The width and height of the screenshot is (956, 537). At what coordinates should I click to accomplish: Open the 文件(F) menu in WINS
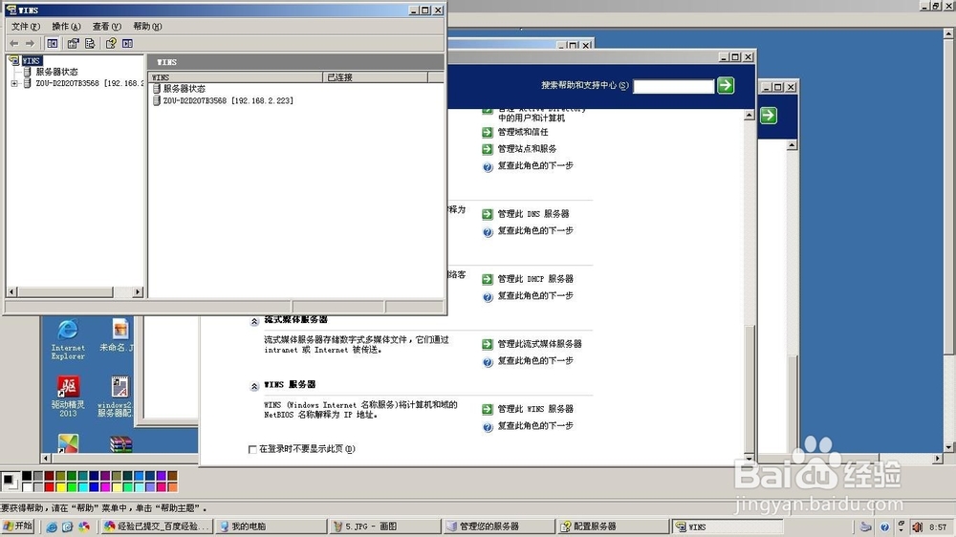[x=26, y=26]
